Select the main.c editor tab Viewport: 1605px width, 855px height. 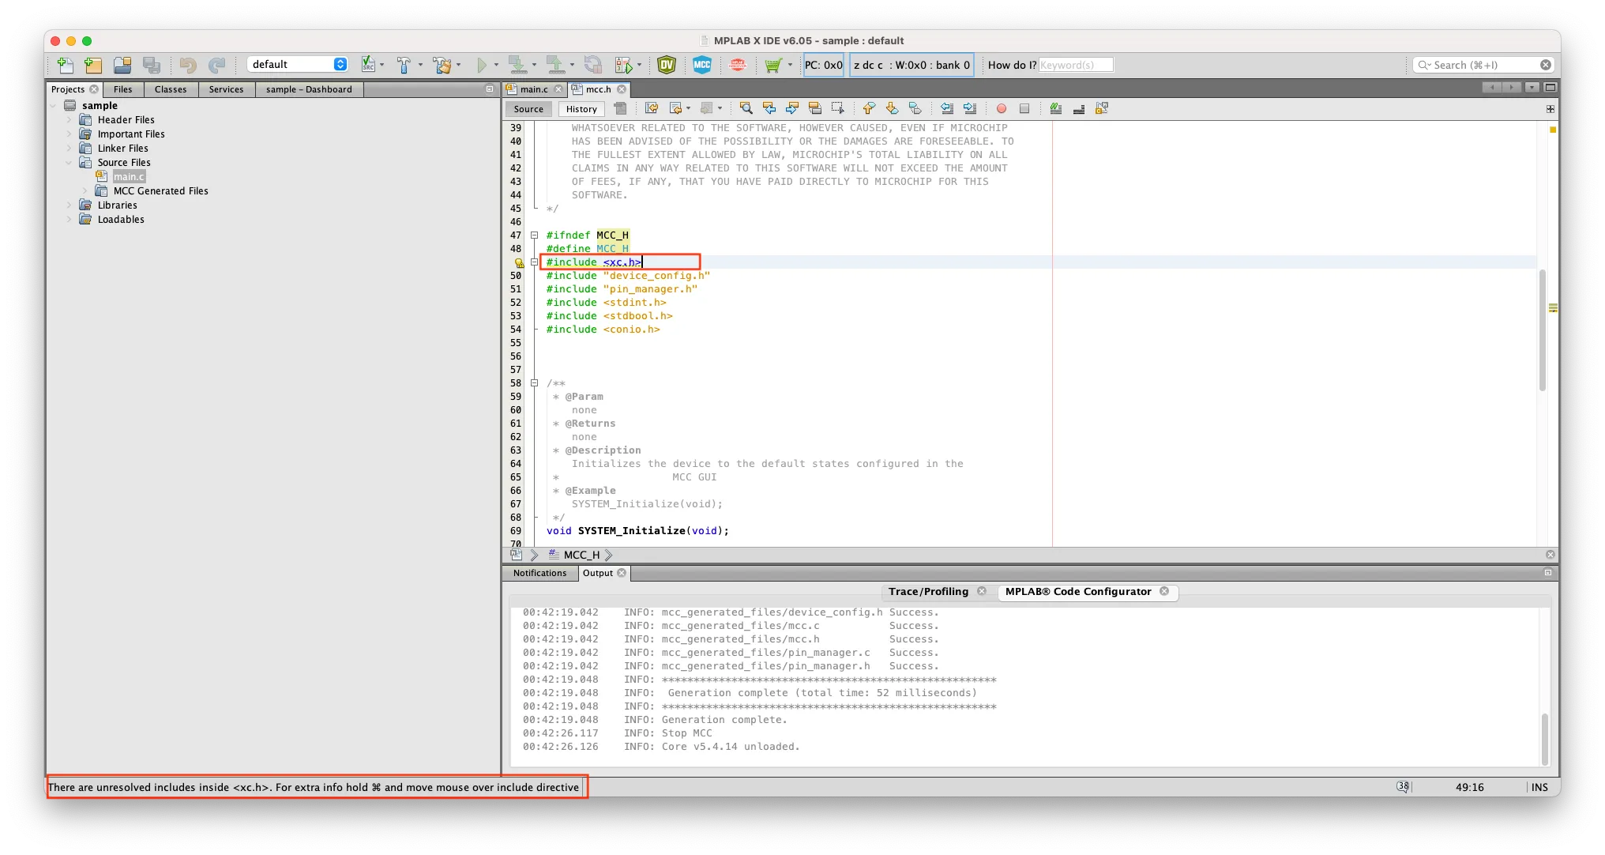click(534, 89)
